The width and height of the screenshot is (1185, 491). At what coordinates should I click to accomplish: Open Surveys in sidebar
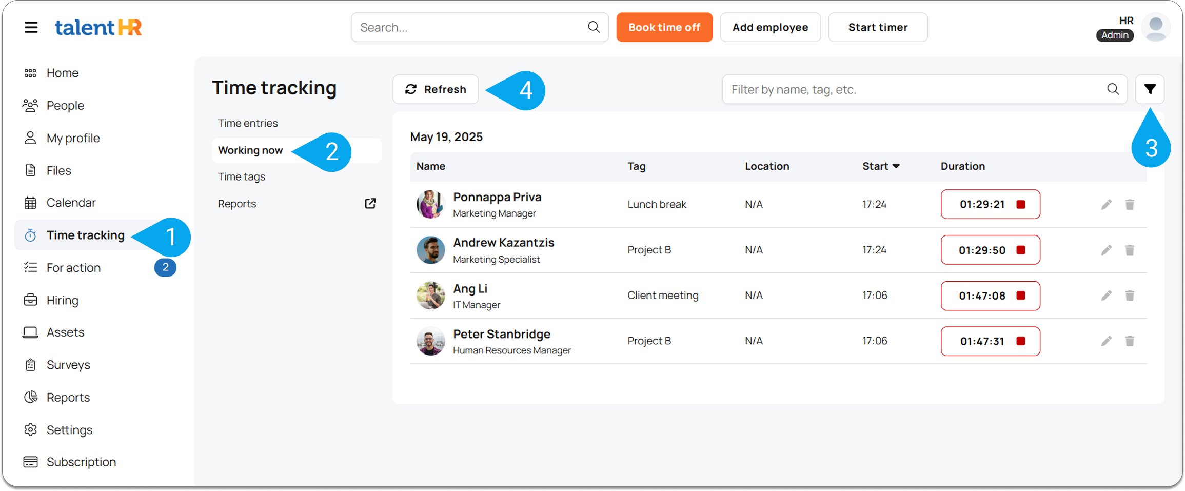click(x=68, y=365)
